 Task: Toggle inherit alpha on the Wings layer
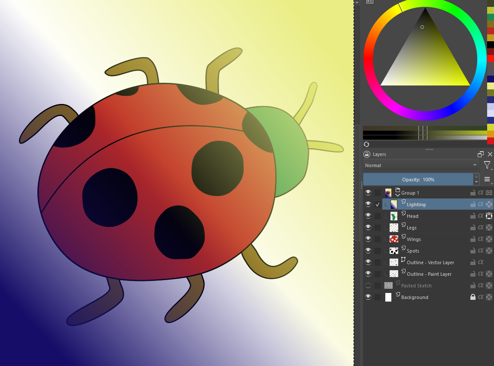click(481, 239)
